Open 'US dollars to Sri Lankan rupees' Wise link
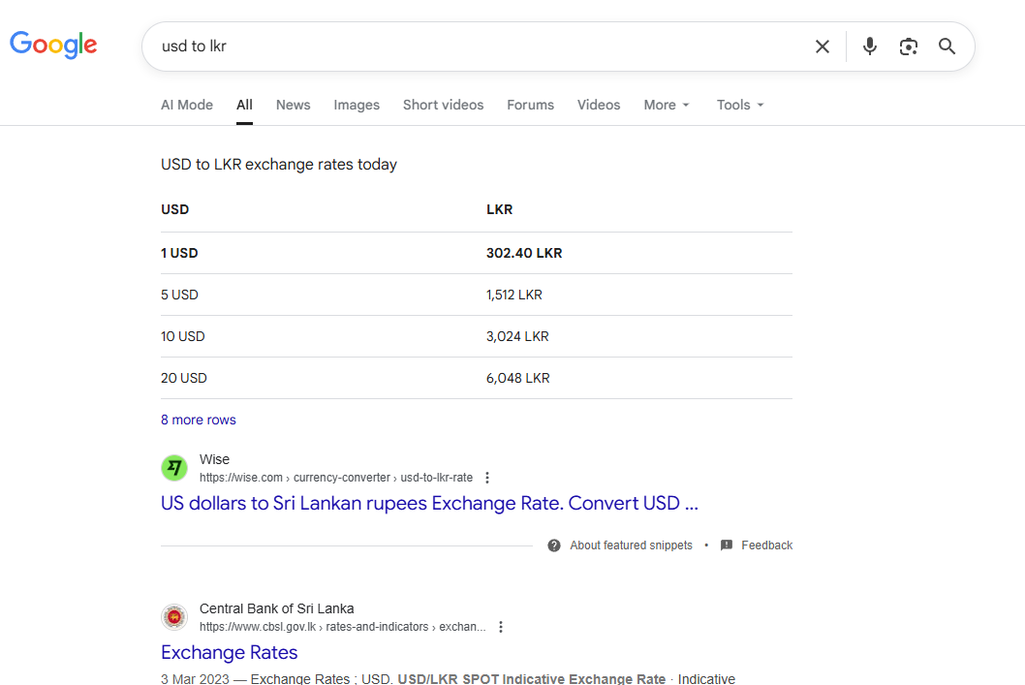Image resolution: width=1025 pixels, height=685 pixels. (x=429, y=503)
